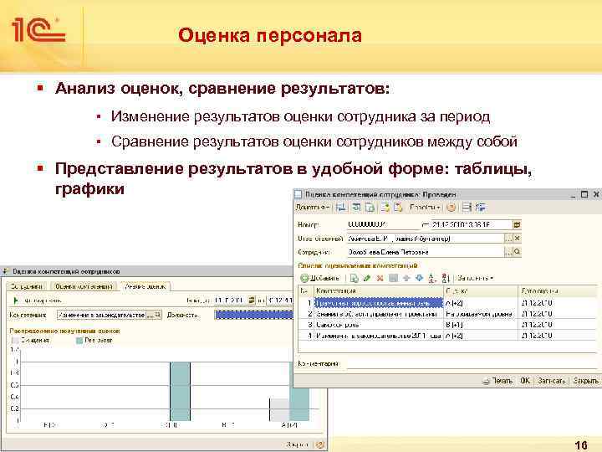Click the last icon in the document toolbar

click(480, 208)
